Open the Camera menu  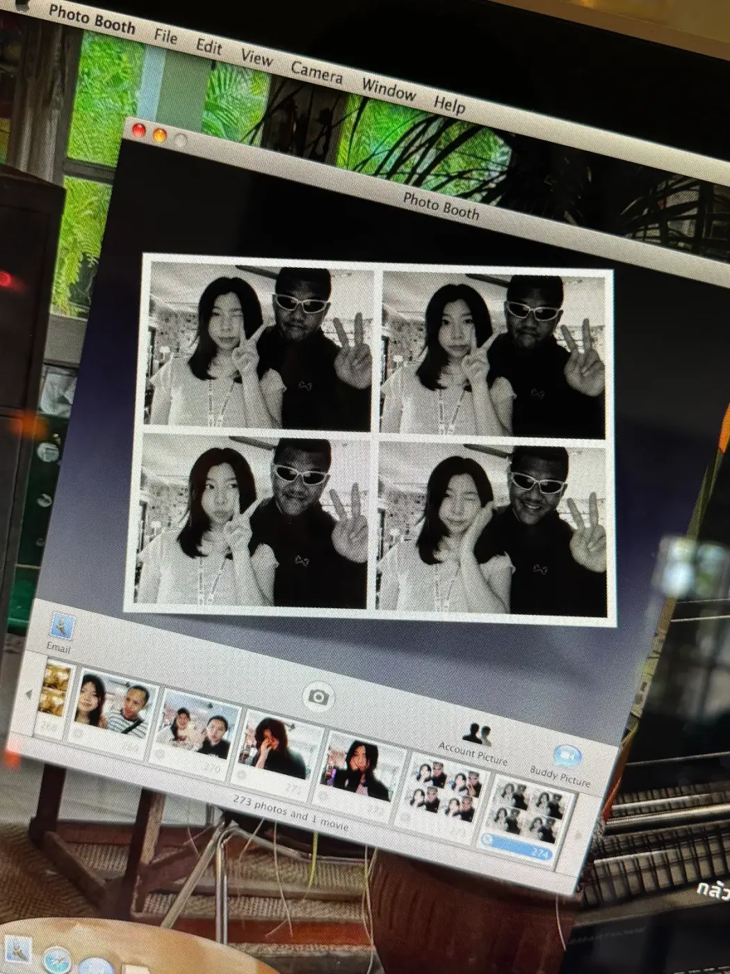click(x=316, y=72)
